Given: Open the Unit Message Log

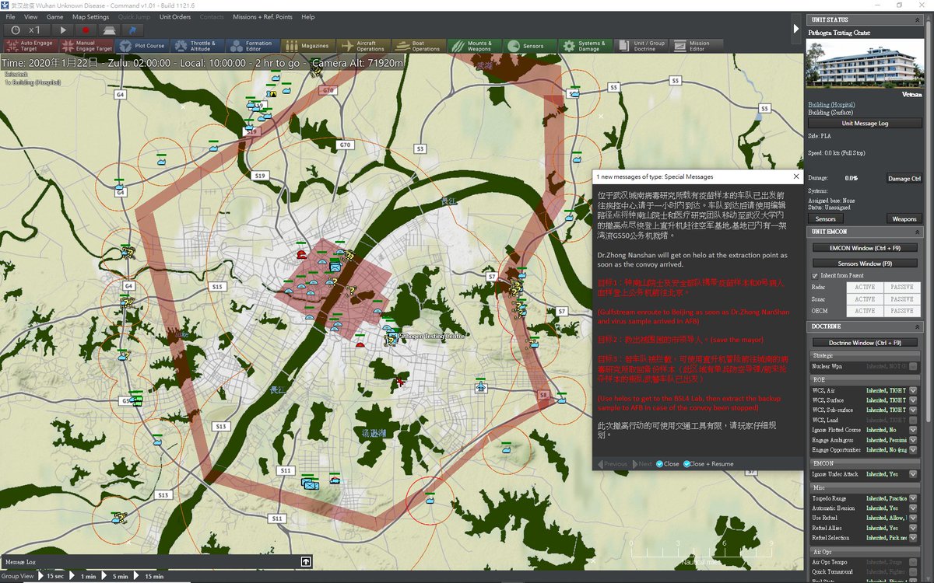Looking at the screenshot, I should click(865, 123).
